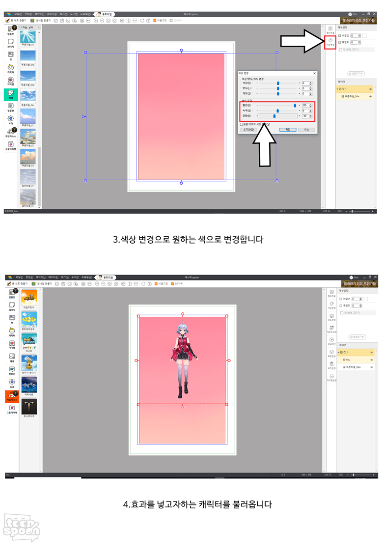The height and width of the screenshot is (555, 383).
Task: Close the 색상 변경 dialog
Action: point(314,73)
